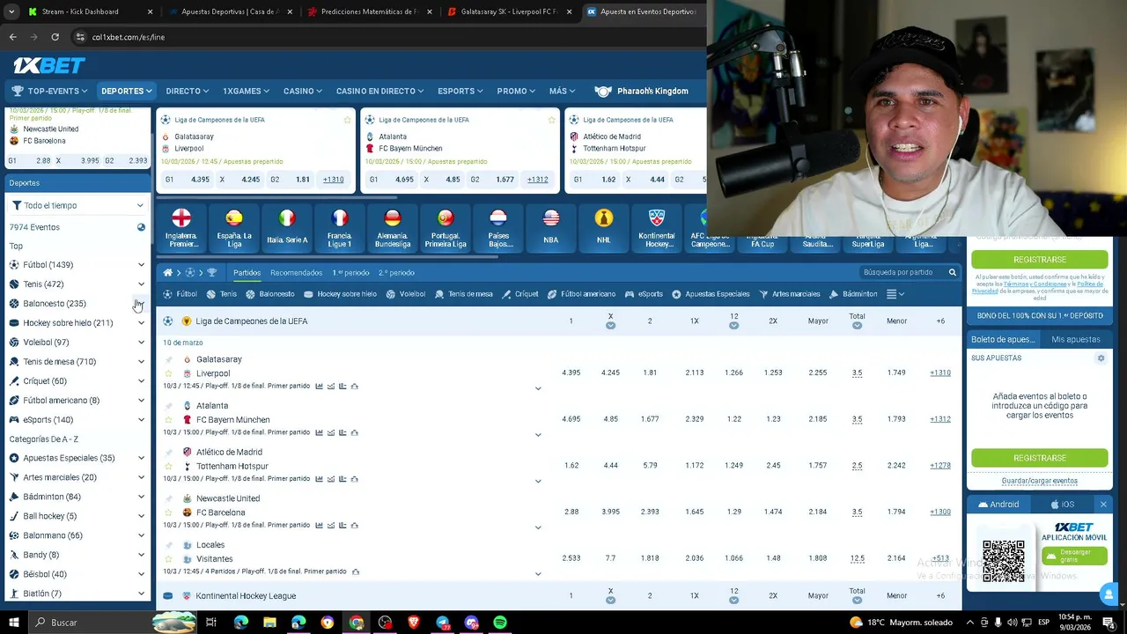Expand the eSports (140) sidebar category

coord(141,420)
